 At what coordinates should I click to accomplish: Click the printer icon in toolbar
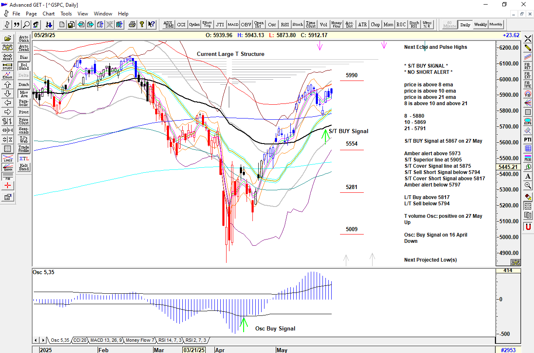pyautogui.click(x=132, y=25)
